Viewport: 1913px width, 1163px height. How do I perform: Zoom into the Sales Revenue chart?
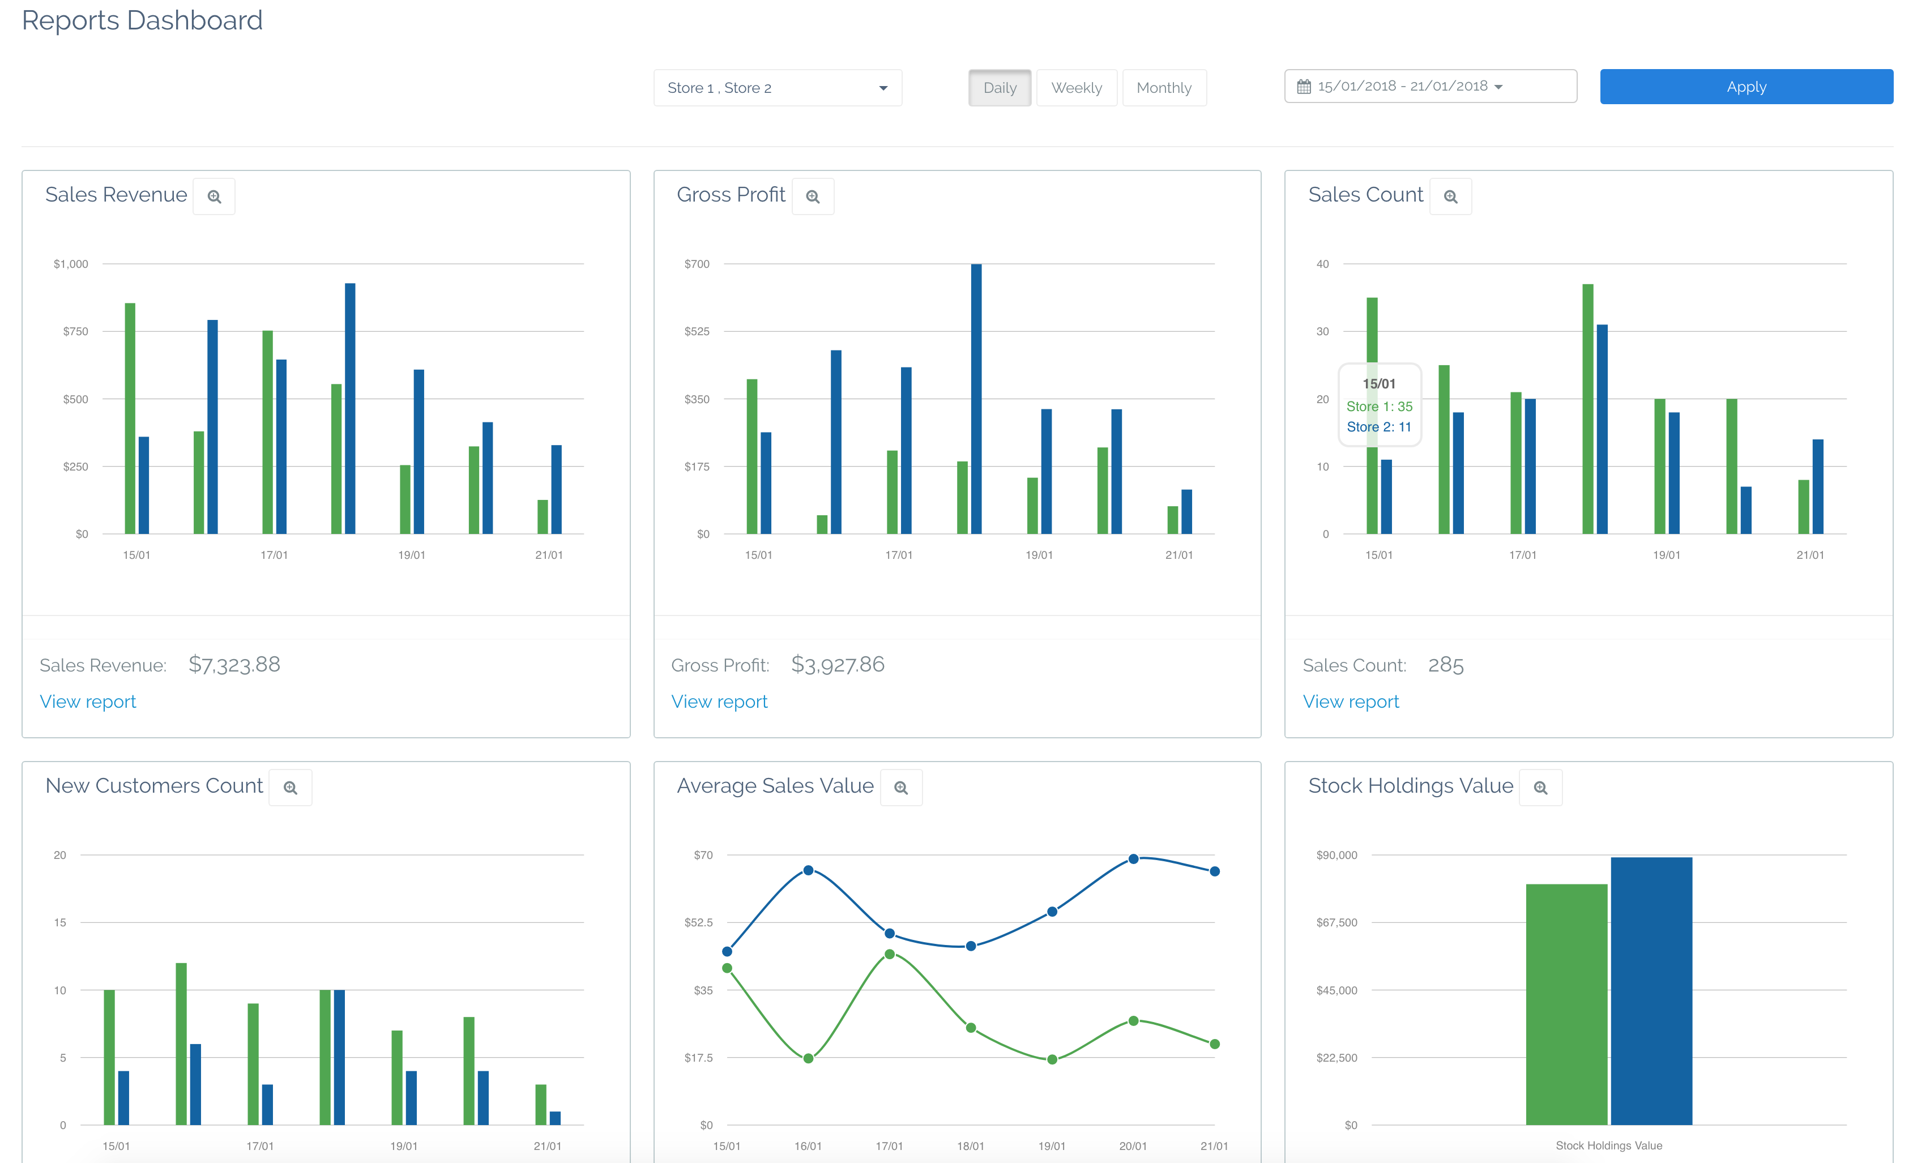coord(214,196)
